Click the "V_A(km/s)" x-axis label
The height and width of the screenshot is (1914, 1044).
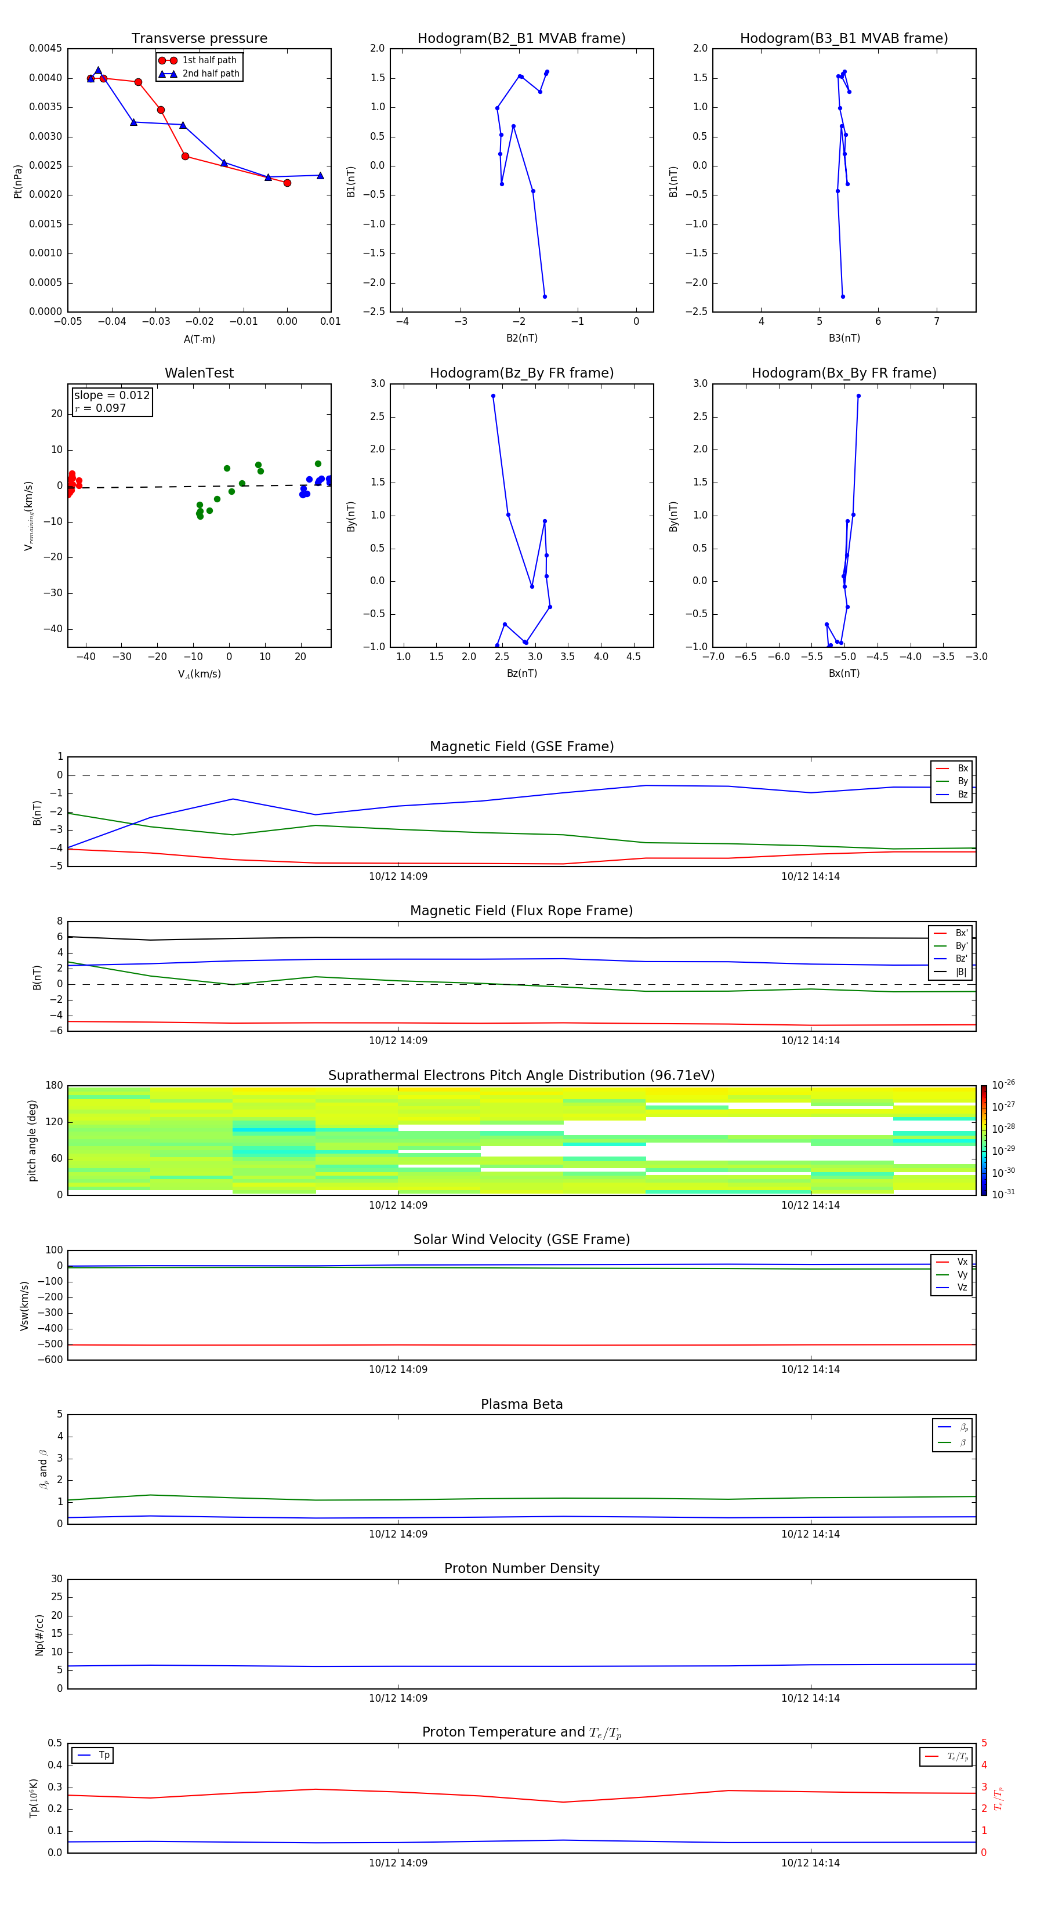(199, 674)
